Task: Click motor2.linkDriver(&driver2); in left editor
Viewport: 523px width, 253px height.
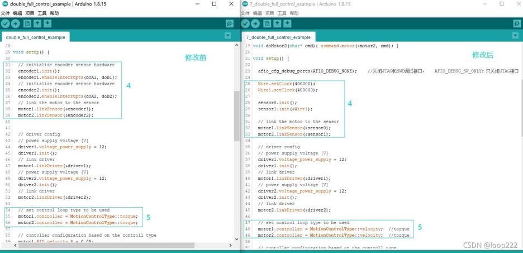Action: click(54, 197)
